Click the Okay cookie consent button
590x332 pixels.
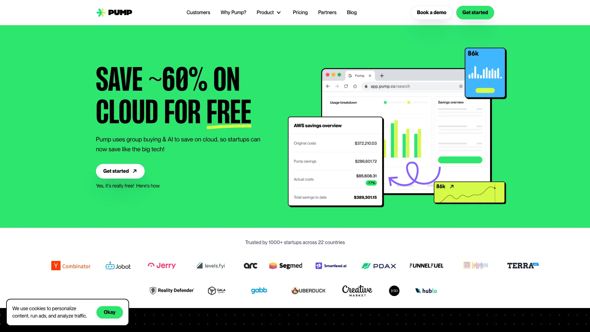click(x=109, y=312)
